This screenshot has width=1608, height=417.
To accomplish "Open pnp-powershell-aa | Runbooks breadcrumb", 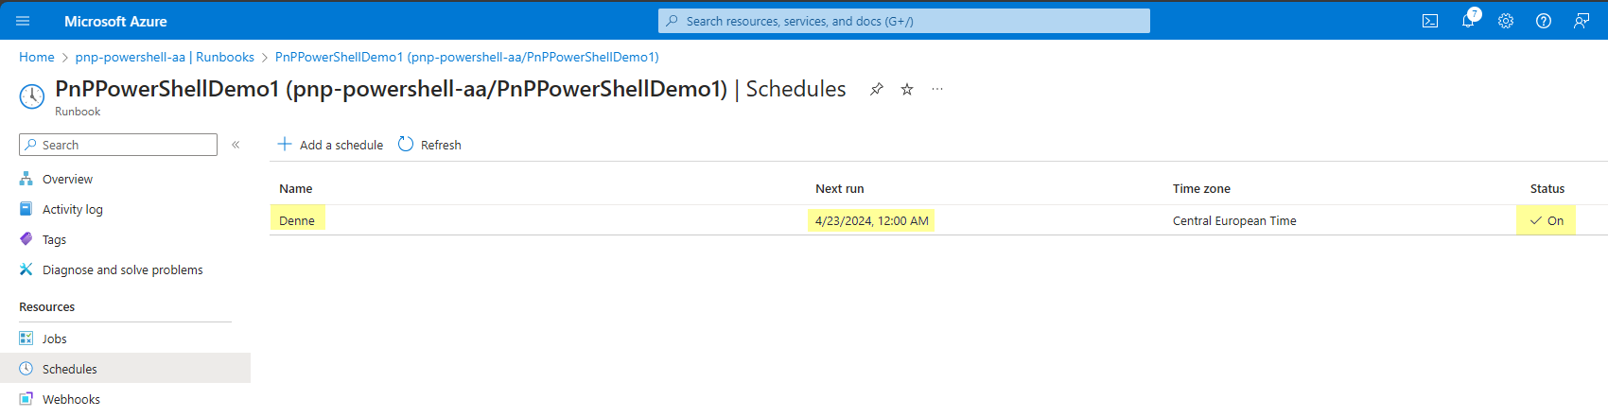I will (x=165, y=57).
